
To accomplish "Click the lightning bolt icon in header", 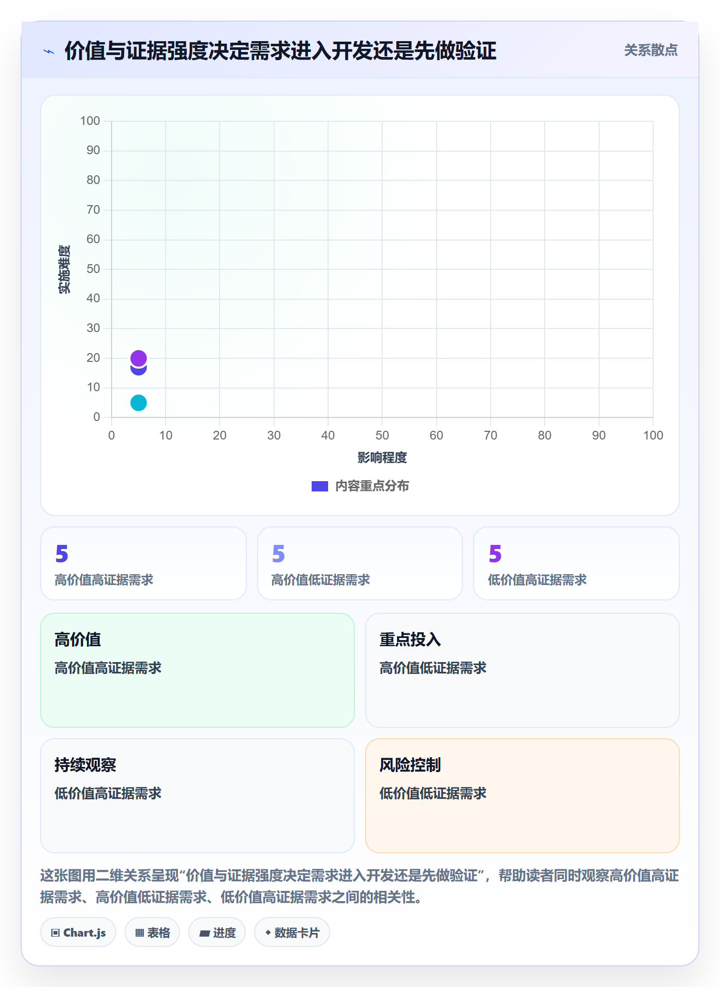I will 49,51.
